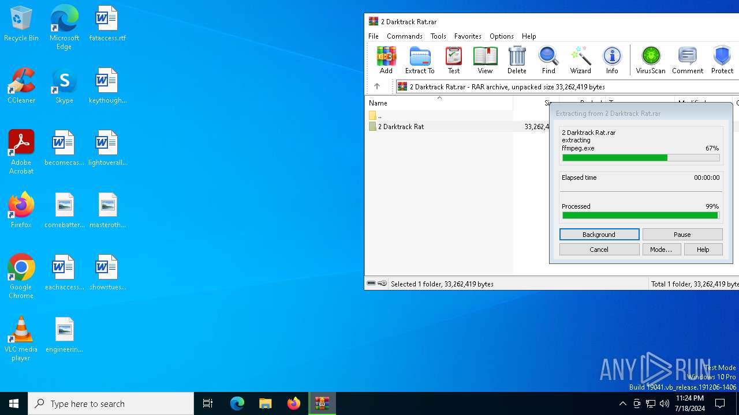Click the Test archive icon

click(x=454, y=60)
